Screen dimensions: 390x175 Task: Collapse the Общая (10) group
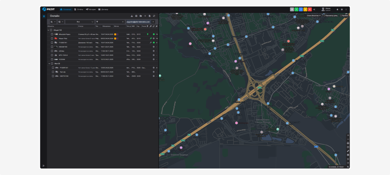pos(48,30)
